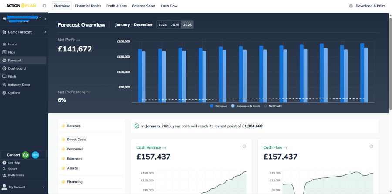Click the Get Help label
Screen dimensions: 392x194
(14, 163)
